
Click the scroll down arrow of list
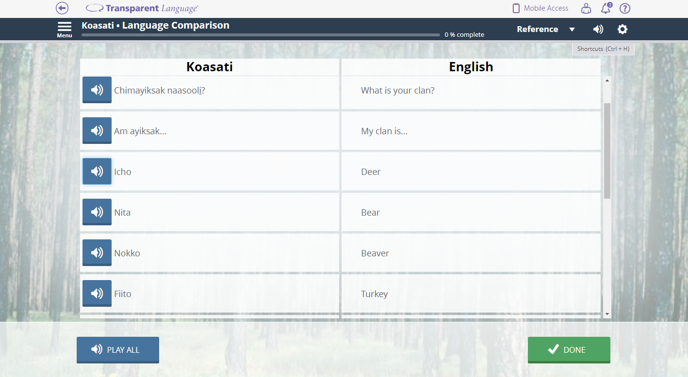click(x=606, y=314)
